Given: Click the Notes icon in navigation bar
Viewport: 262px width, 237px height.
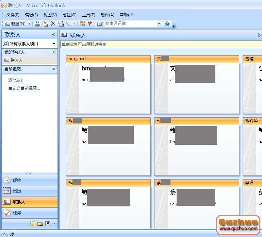Looking at the screenshot, I should pos(33,224).
